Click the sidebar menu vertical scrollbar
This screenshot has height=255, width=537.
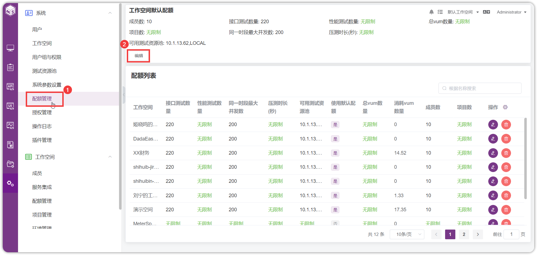coord(120,106)
